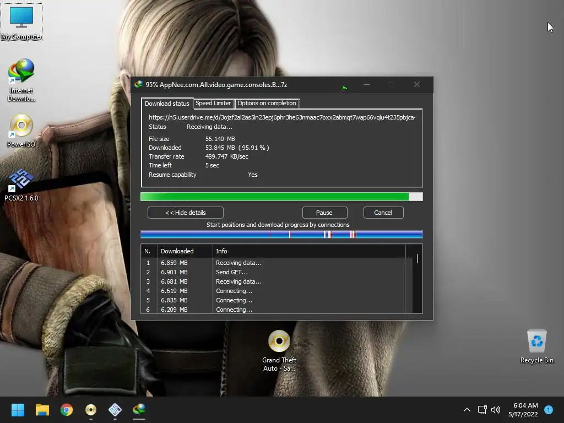Click the Hide details button
This screenshot has height=423, width=564.
[186, 213]
